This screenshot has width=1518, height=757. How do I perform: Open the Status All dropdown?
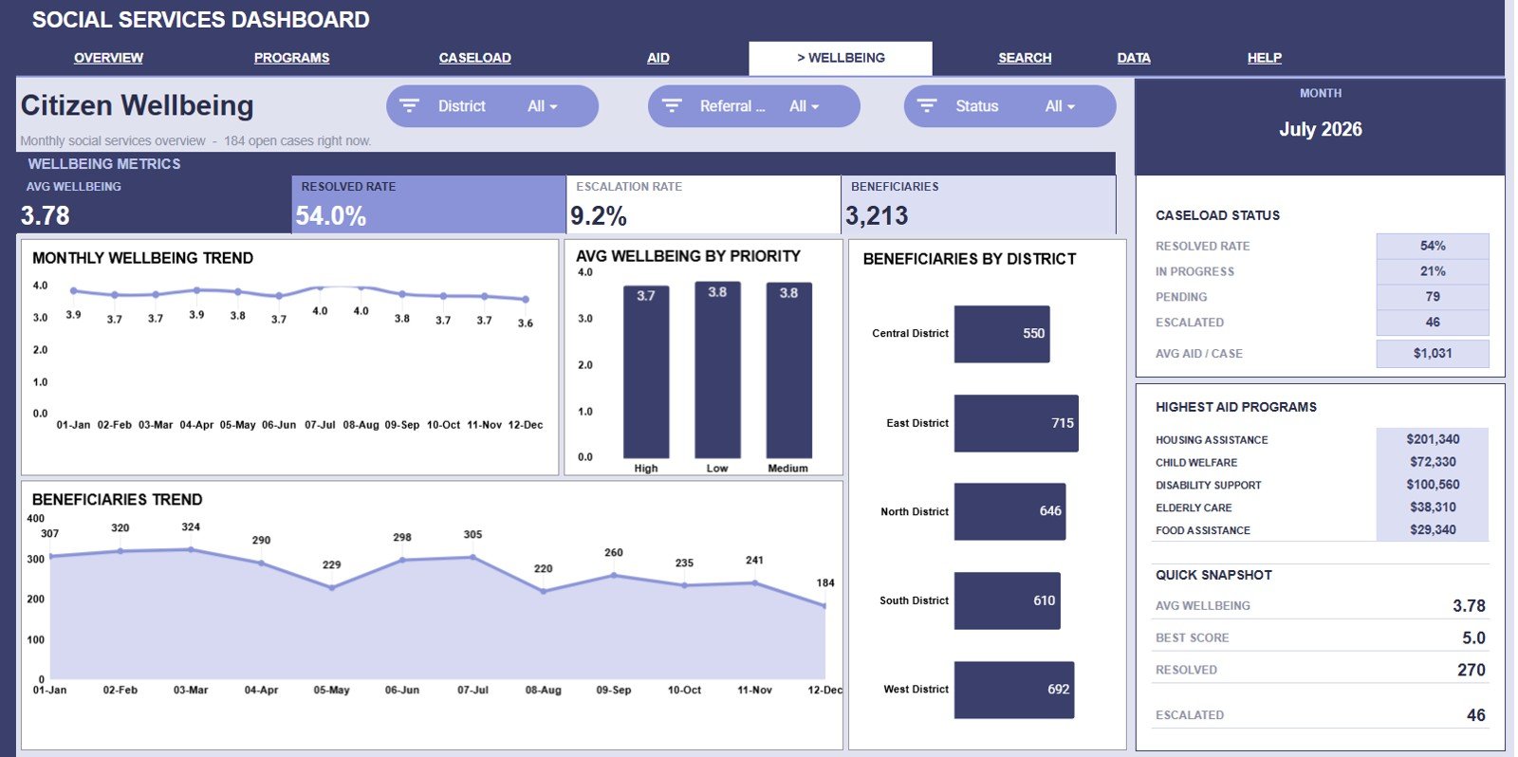(1061, 106)
